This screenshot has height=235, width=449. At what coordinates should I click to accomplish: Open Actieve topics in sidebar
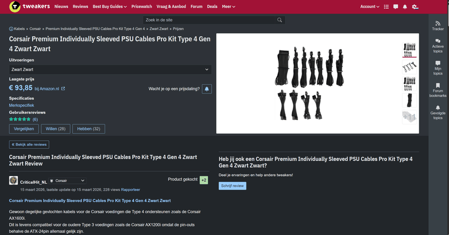pyautogui.click(x=438, y=46)
